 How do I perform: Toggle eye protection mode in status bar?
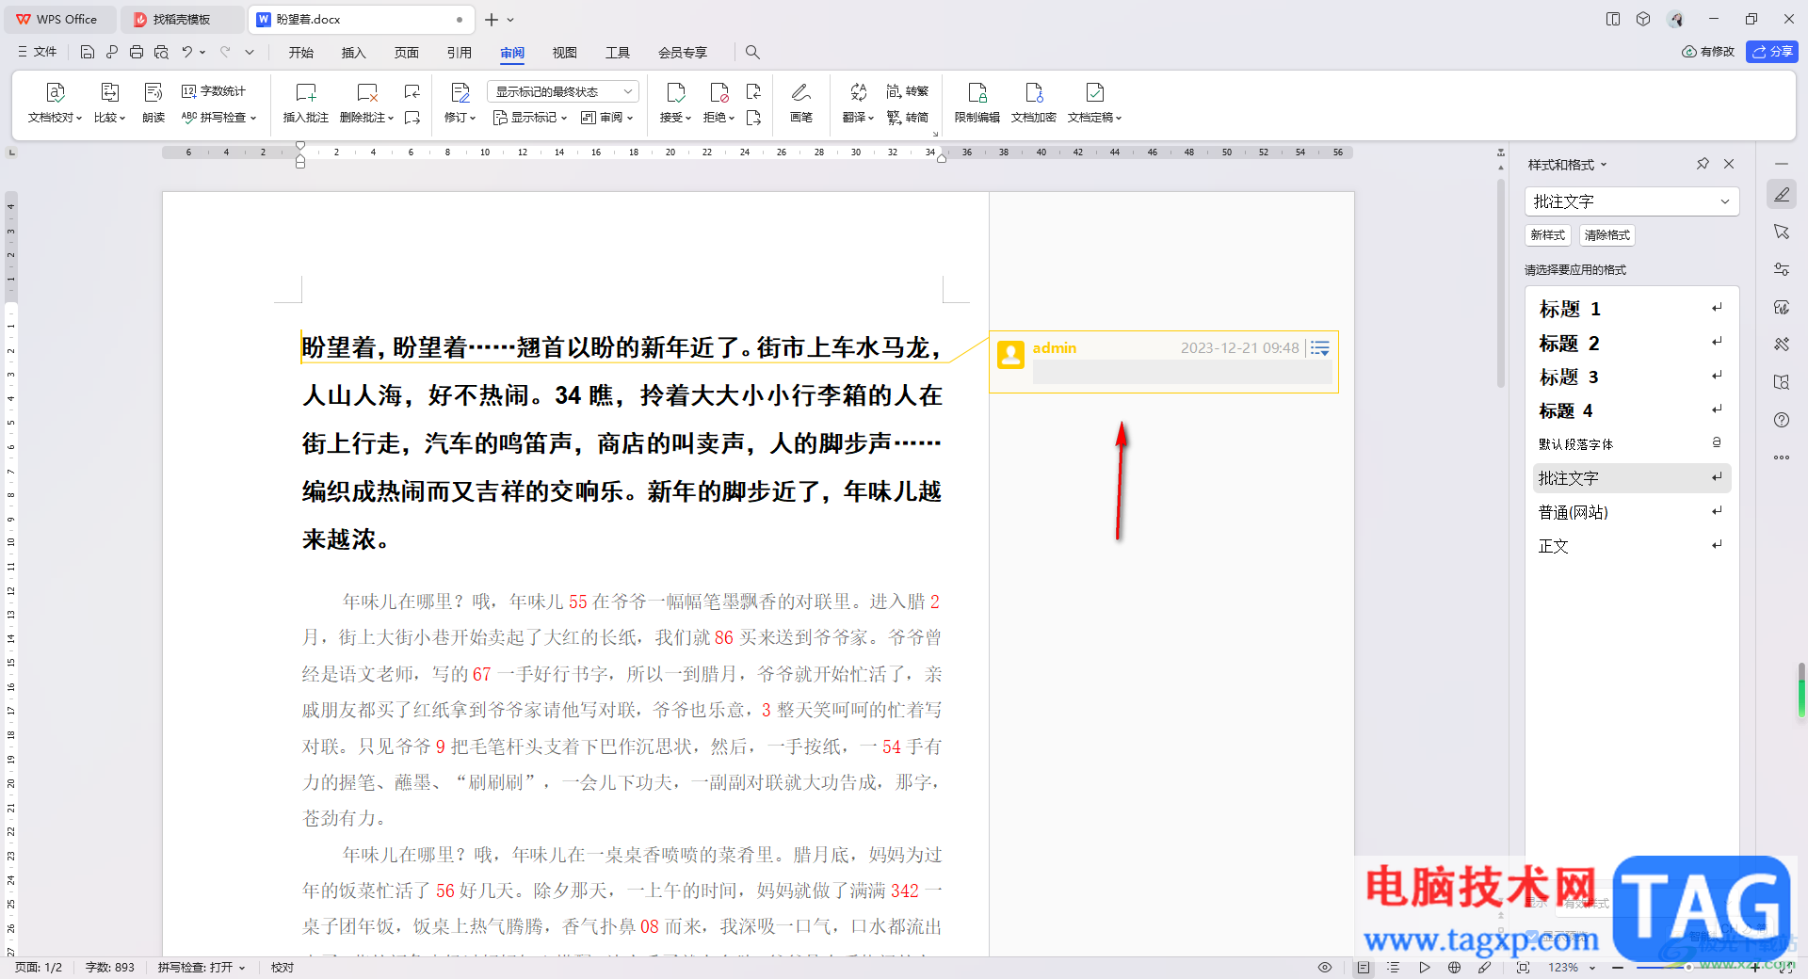pyautogui.click(x=1325, y=968)
